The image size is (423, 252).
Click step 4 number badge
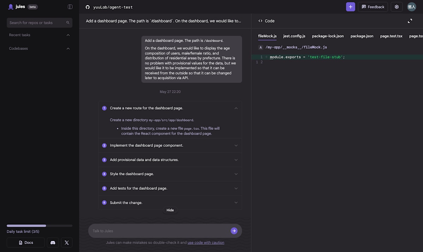[104, 174]
